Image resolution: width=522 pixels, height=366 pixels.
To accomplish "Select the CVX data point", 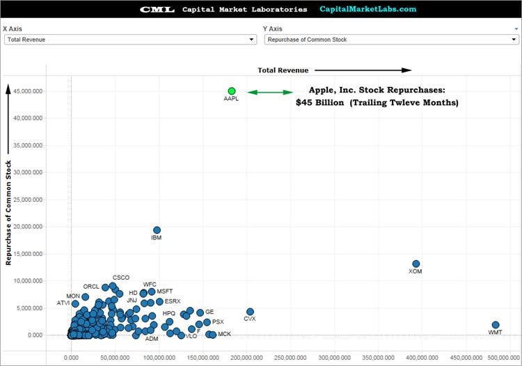I will (x=250, y=312).
